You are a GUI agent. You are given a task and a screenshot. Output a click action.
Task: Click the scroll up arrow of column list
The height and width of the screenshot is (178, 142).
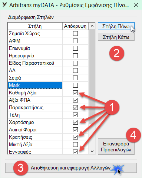(x=92, y=26)
